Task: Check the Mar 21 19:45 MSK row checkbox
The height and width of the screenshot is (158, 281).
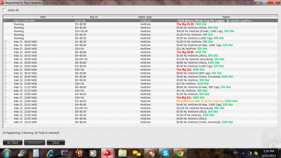Action: click(5, 66)
